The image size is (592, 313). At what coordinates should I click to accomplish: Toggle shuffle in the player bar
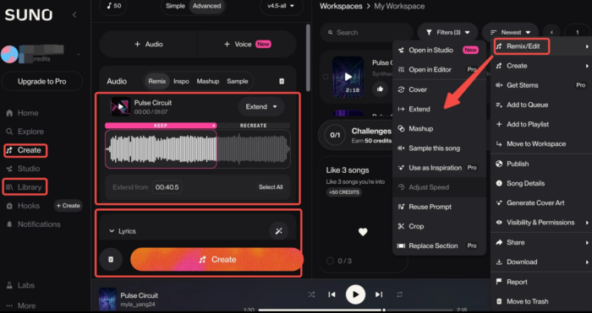click(x=311, y=294)
